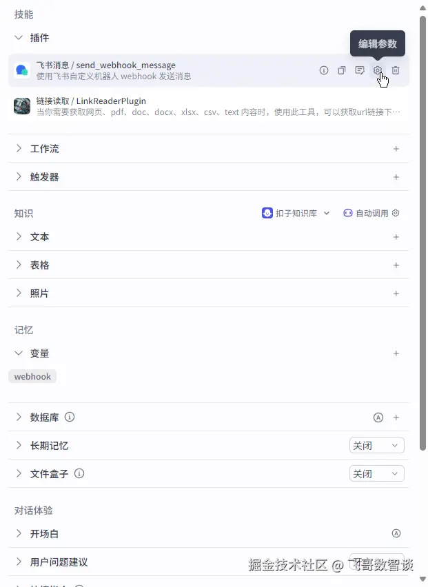
Task: Add a new 工作流 with plus icon
Action: point(396,149)
